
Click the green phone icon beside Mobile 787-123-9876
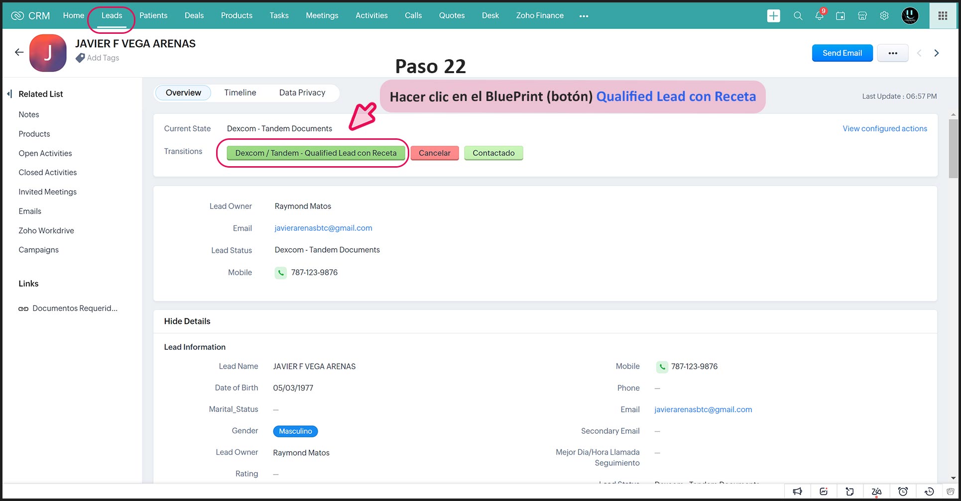point(281,273)
